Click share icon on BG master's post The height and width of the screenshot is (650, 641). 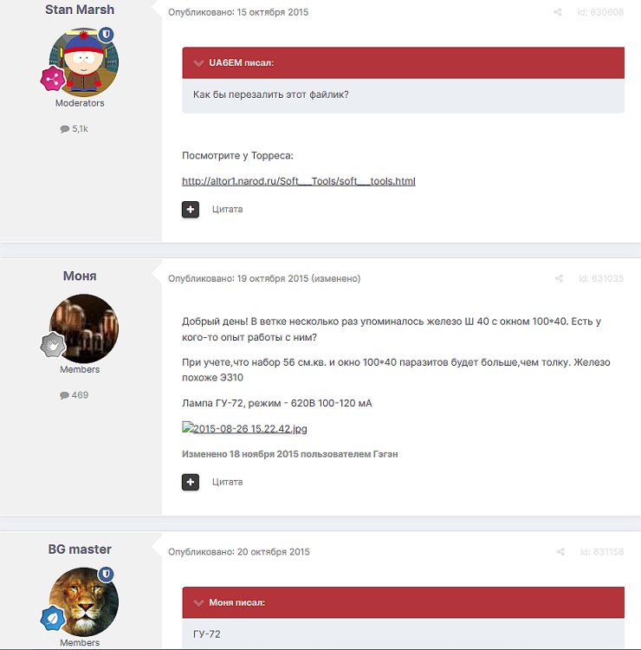pos(560,552)
